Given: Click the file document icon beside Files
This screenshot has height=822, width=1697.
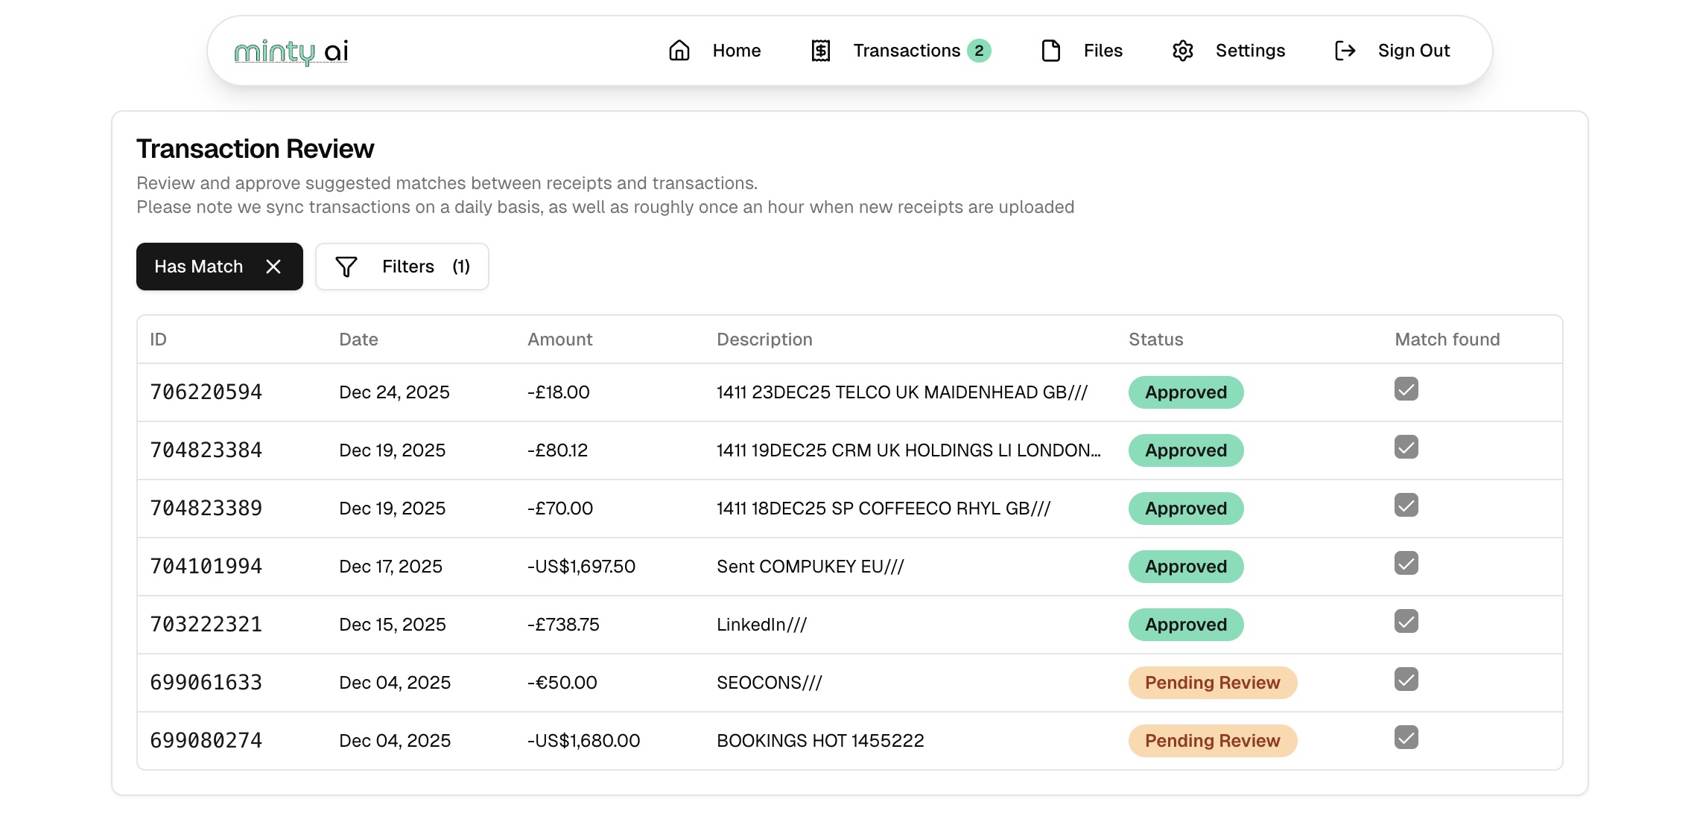Looking at the screenshot, I should pyautogui.click(x=1050, y=50).
